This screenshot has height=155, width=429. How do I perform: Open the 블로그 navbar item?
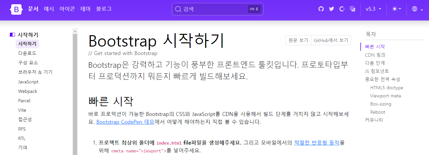click(104, 9)
